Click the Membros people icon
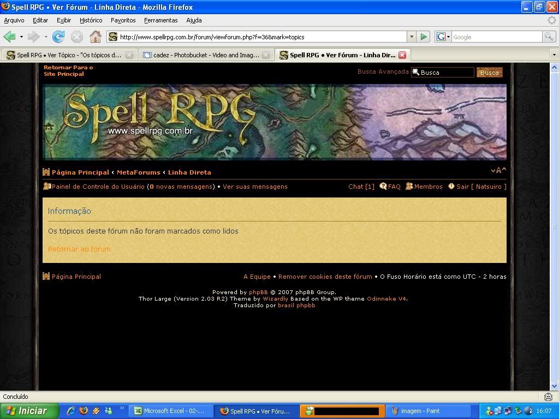This screenshot has height=419, width=559. (x=409, y=186)
